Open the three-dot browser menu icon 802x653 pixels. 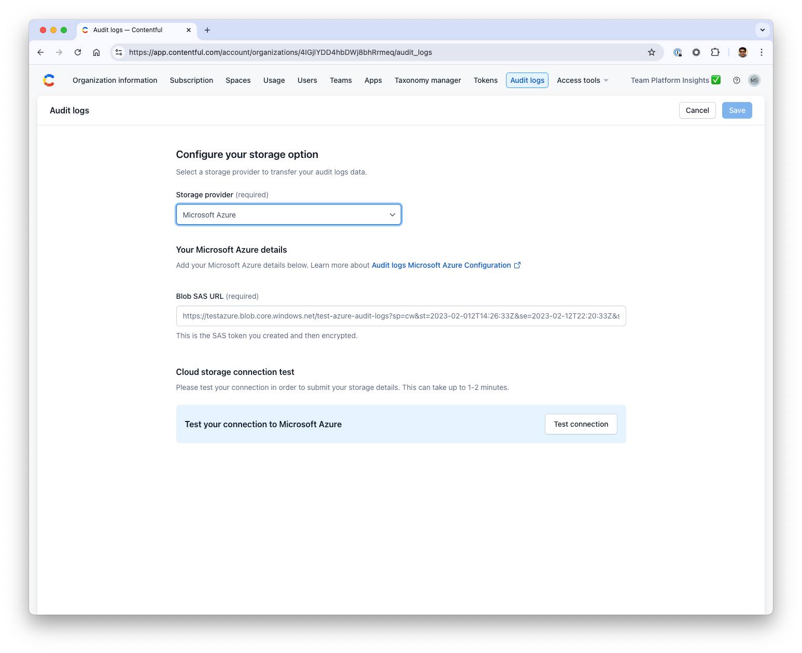[x=762, y=52]
